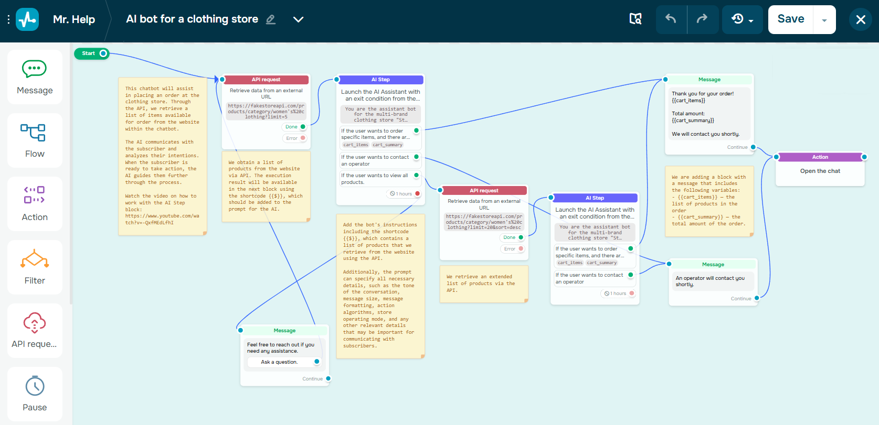
Task: Open the fakestoreapi URL with limit=5
Action: (x=266, y=111)
